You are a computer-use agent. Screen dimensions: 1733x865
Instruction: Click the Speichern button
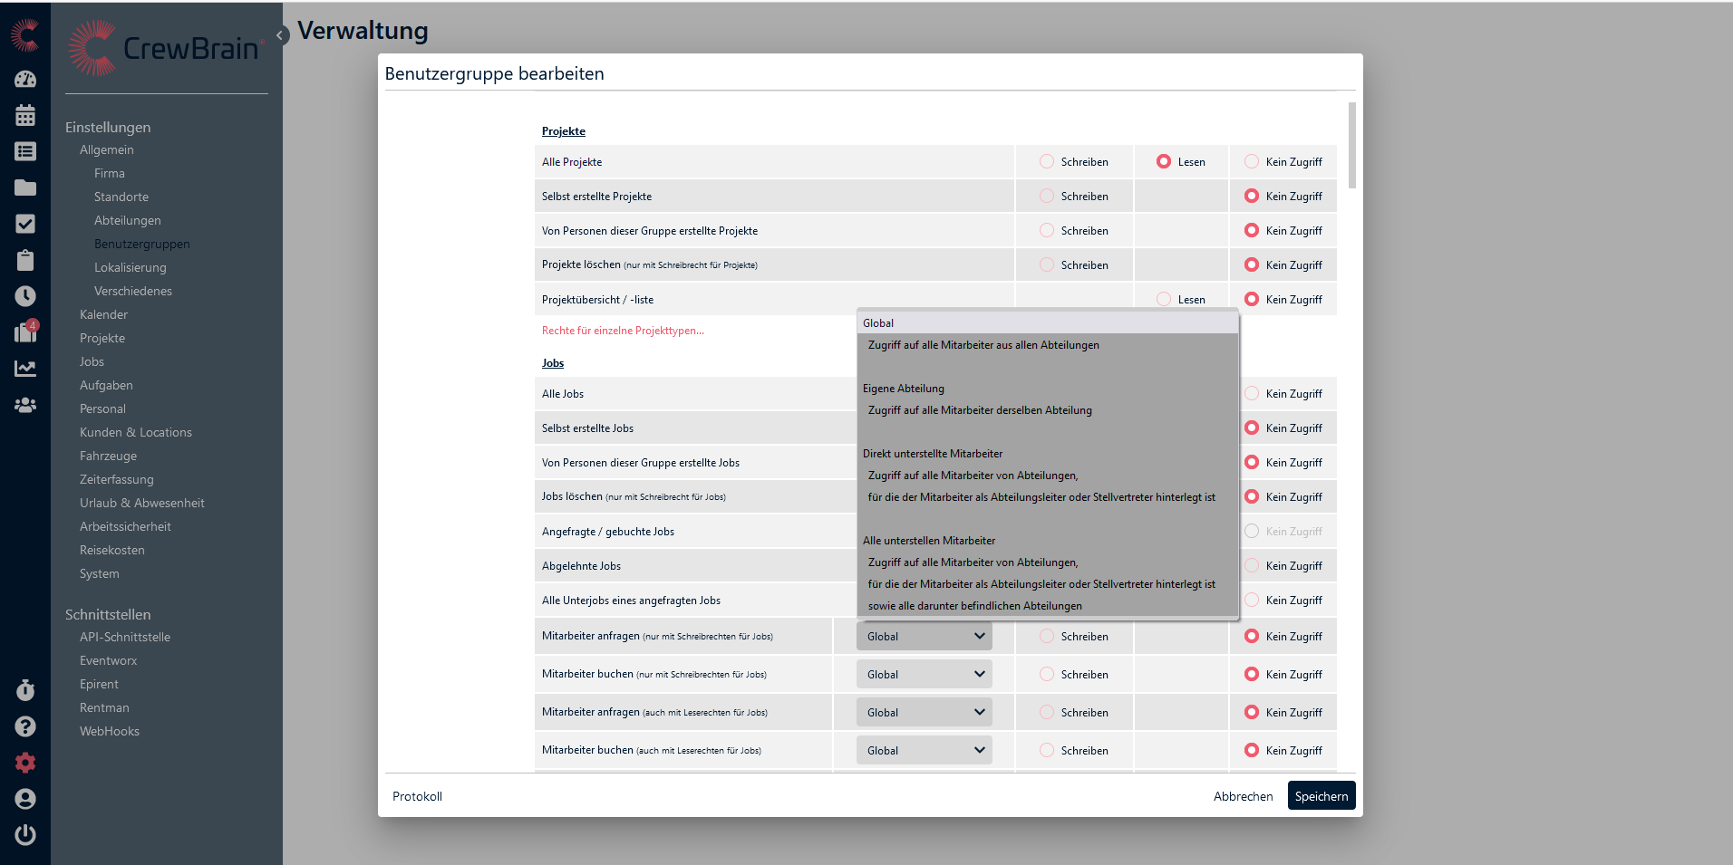click(1321, 796)
